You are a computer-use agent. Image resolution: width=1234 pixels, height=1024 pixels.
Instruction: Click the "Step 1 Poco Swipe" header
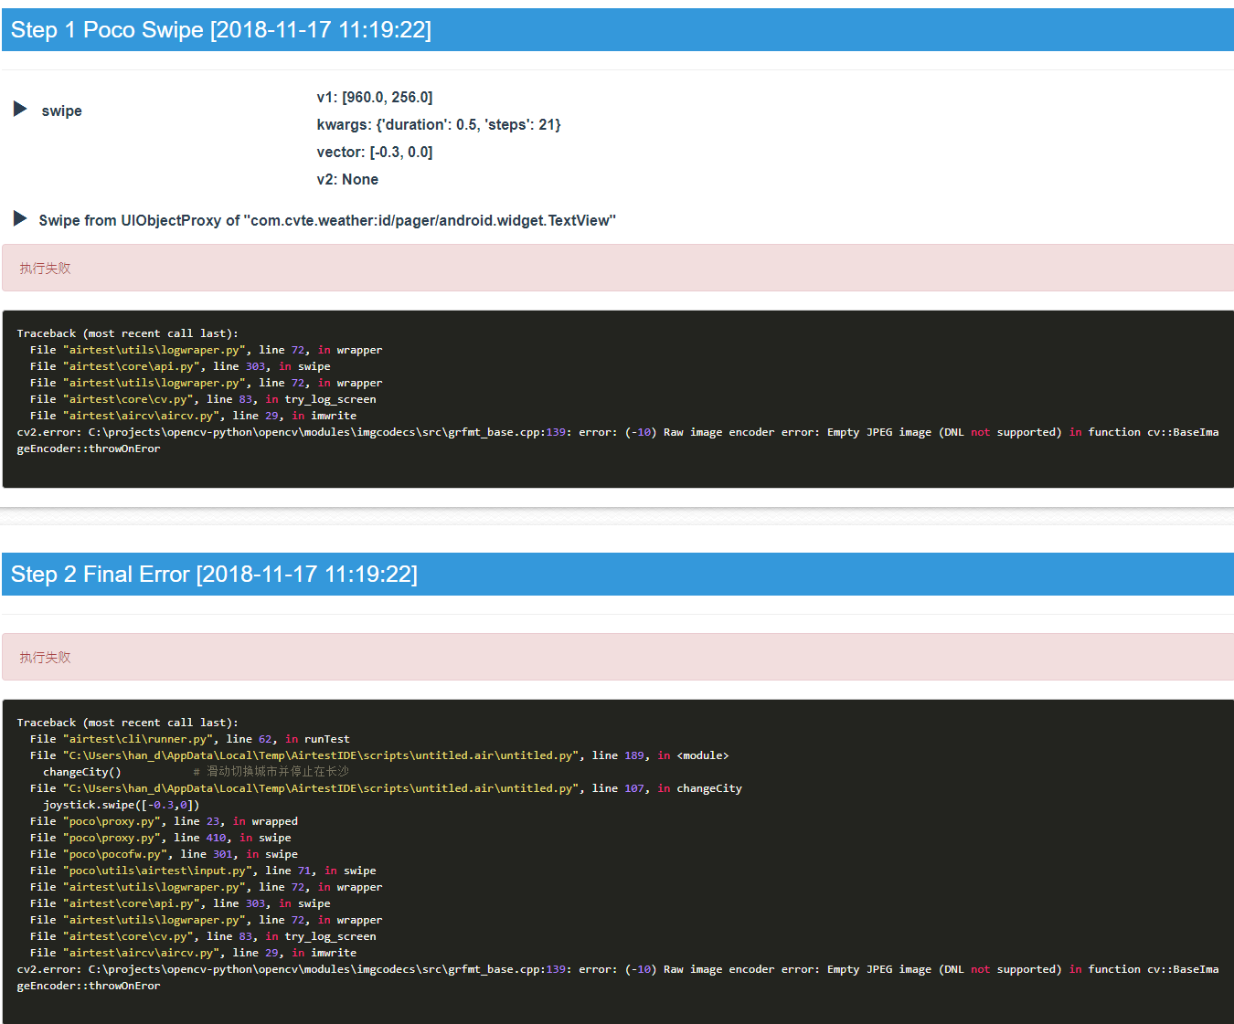tap(618, 30)
